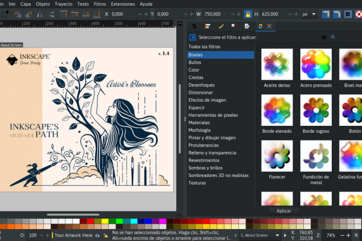Toggle scale rounded corners button

click(337, 14)
